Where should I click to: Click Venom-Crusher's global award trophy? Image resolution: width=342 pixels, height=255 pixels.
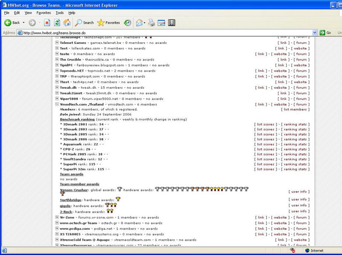point(120,189)
